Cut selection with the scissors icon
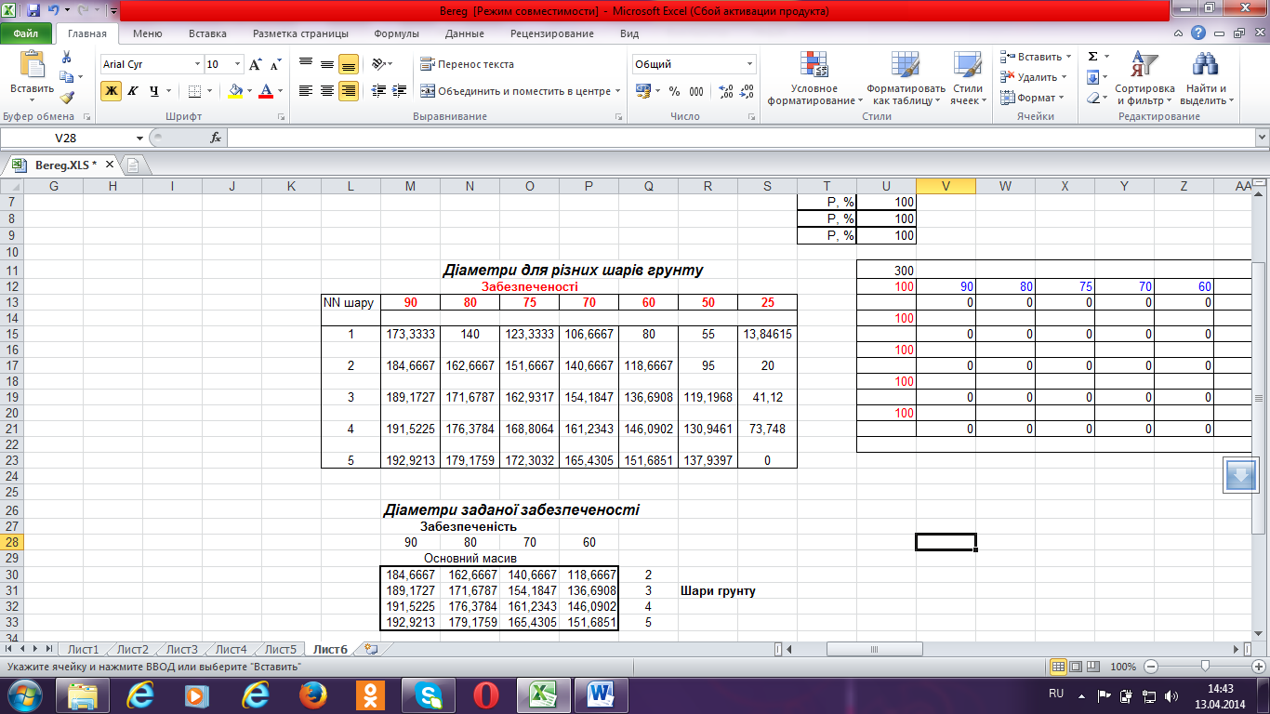The image size is (1270, 714). tap(66, 58)
